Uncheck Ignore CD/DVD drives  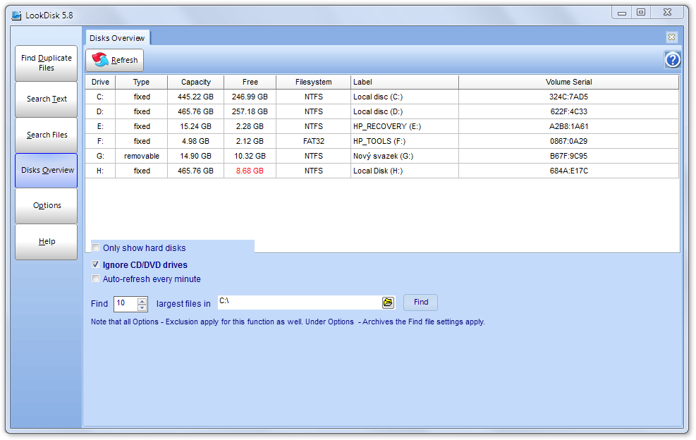95,264
